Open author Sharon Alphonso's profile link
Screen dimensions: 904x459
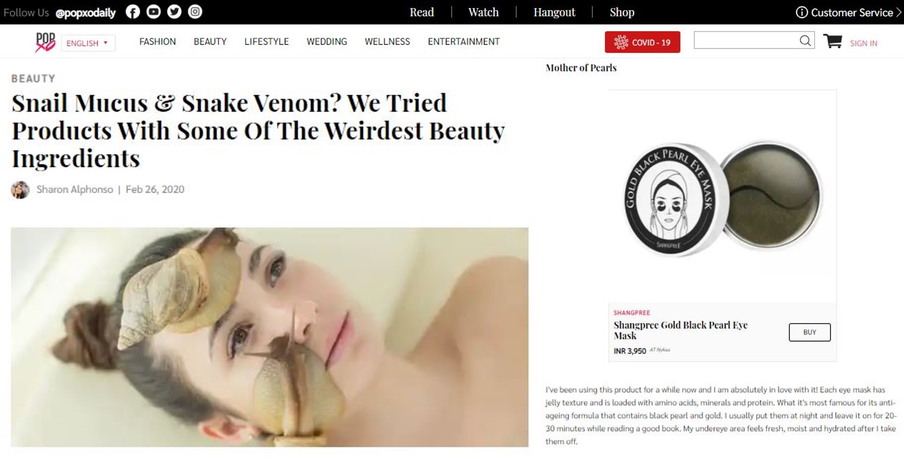coord(75,190)
